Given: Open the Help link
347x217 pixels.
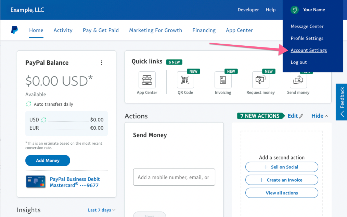Looking at the screenshot, I should tap(271, 10).
